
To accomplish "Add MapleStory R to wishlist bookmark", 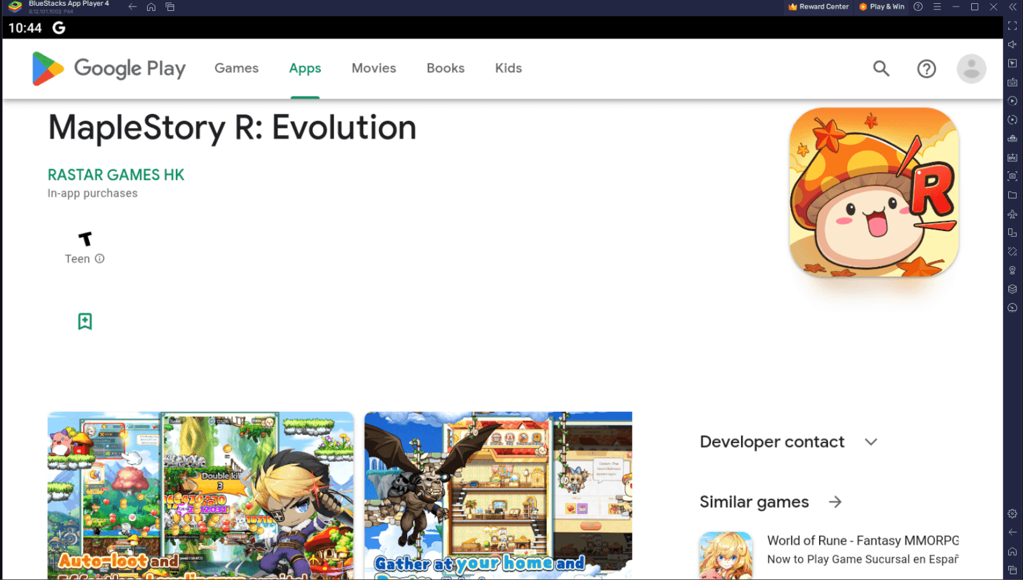I will (85, 321).
